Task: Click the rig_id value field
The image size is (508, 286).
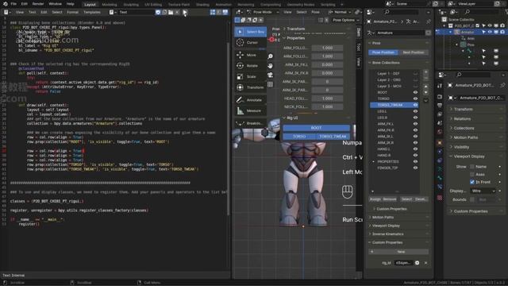Action: tap(403, 263)
